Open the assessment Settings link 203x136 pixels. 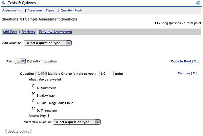pyautogui.click(x=28, y=32)
